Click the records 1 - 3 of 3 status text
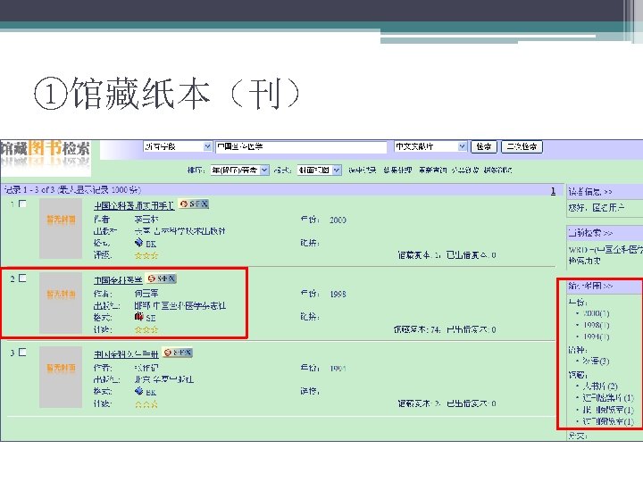Viewport: 643px width, 482px height. click(x=72, y=190)
